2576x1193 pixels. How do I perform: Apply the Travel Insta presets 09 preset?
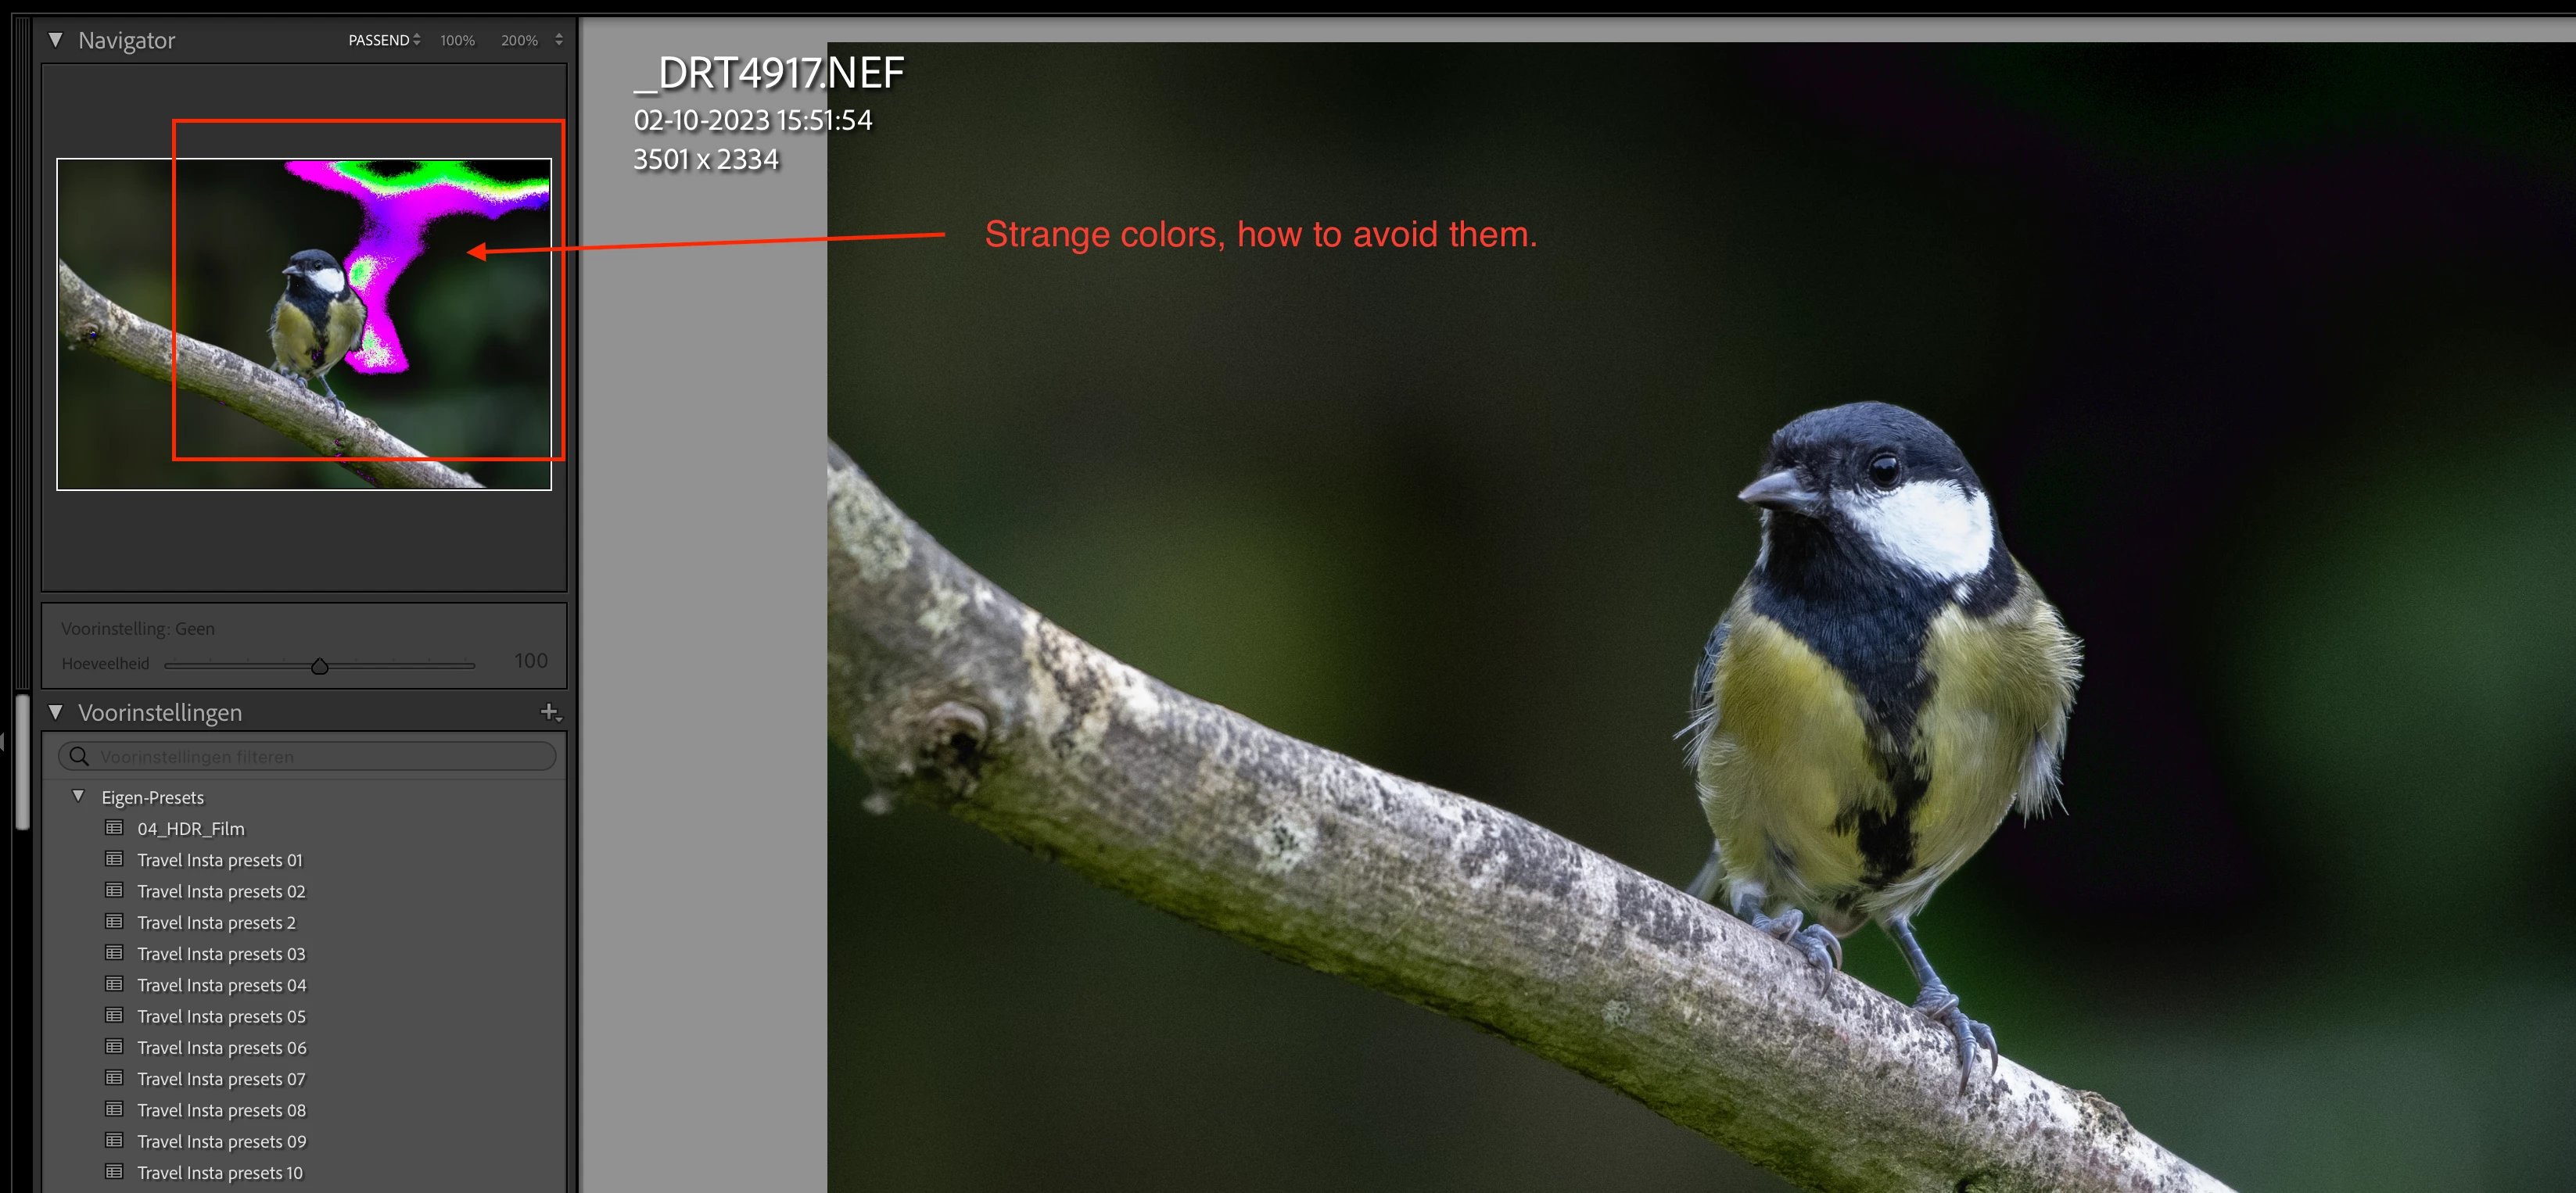221,1141
